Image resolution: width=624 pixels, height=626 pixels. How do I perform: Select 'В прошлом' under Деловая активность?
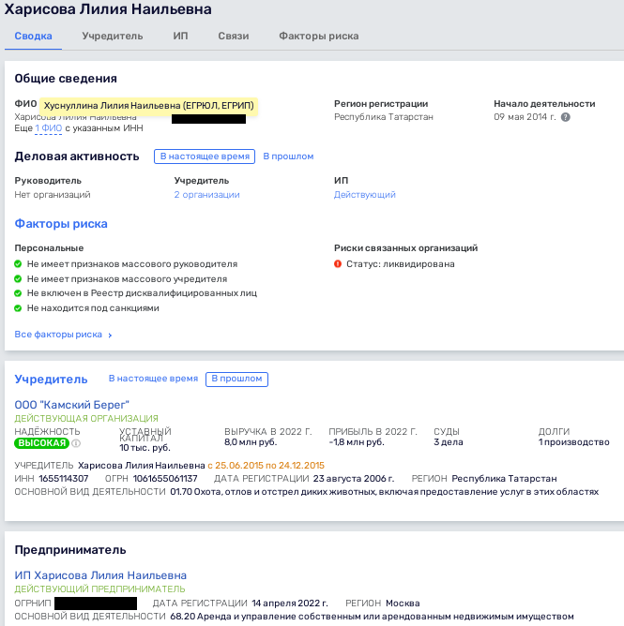[x=288, y=156]
